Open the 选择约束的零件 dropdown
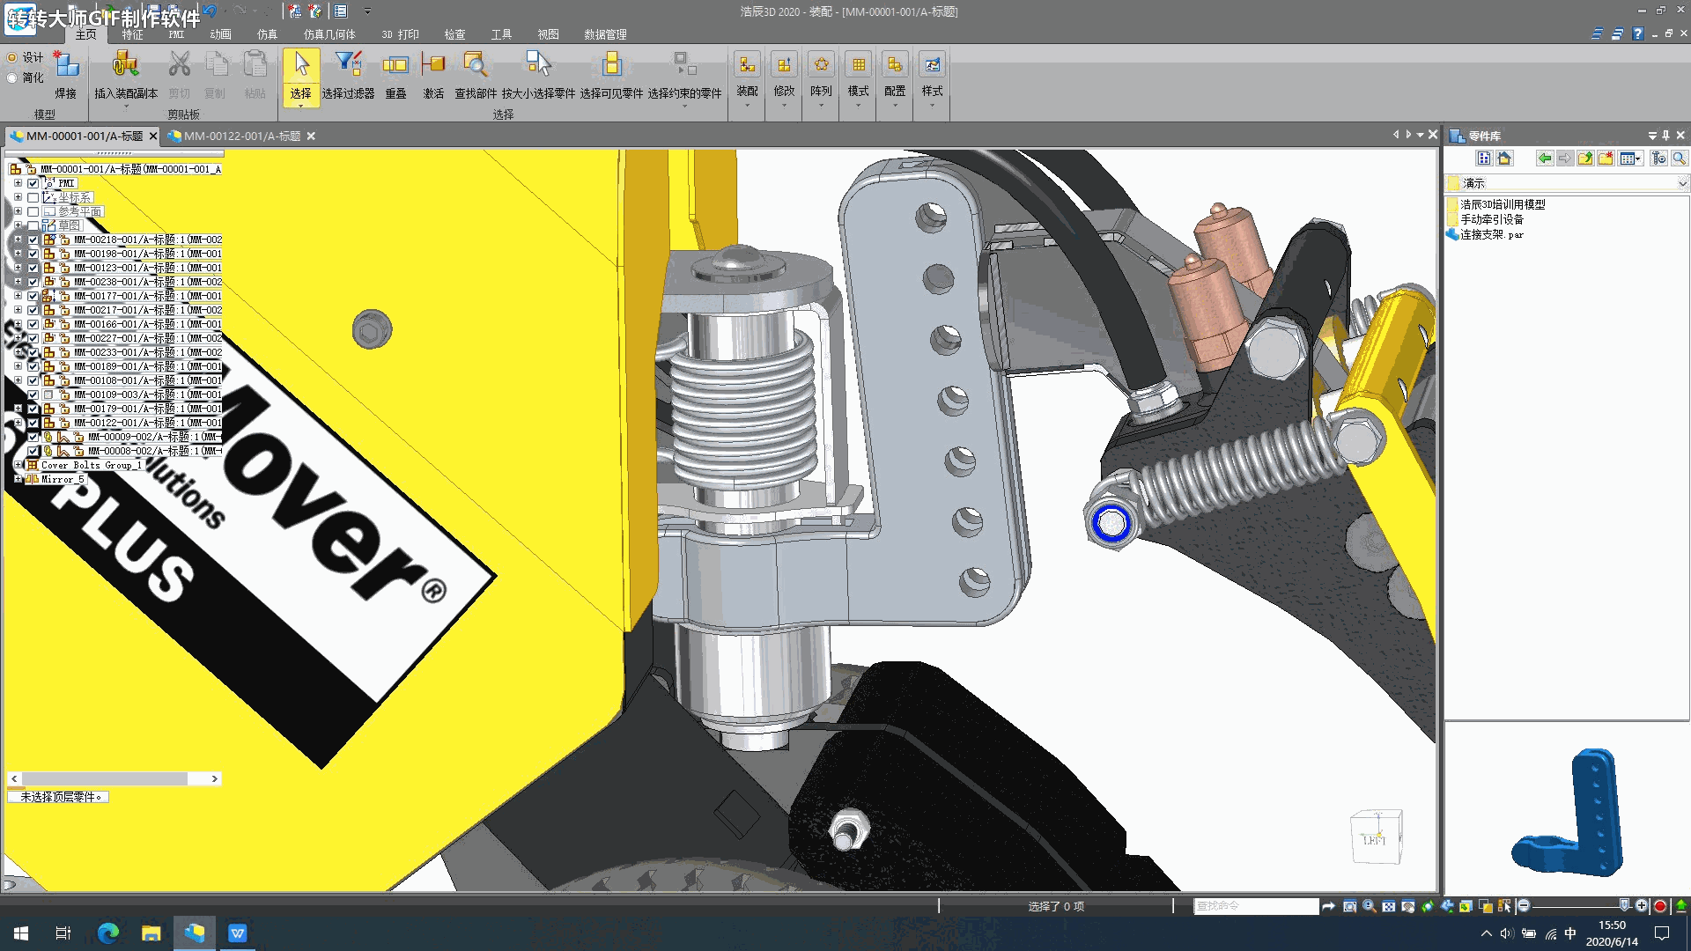Viewport: 1691px width, 951px height. coord(684,106)
